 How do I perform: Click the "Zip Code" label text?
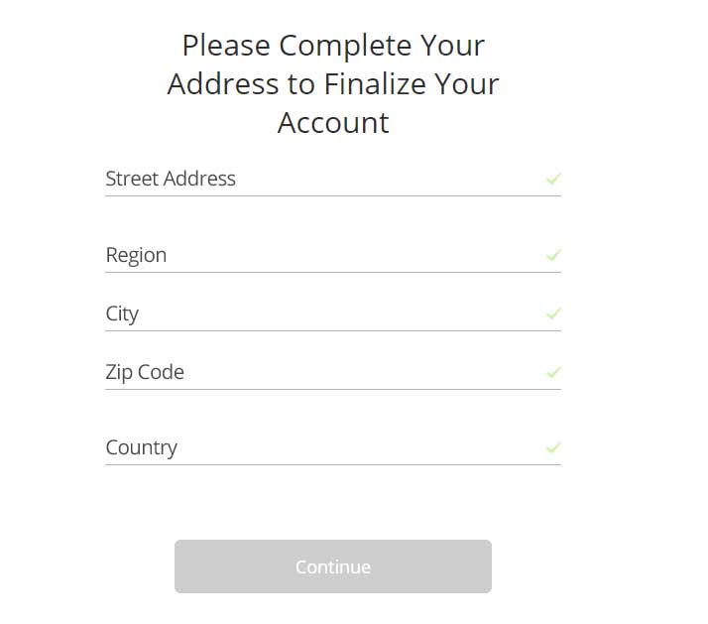coord(145,372)
